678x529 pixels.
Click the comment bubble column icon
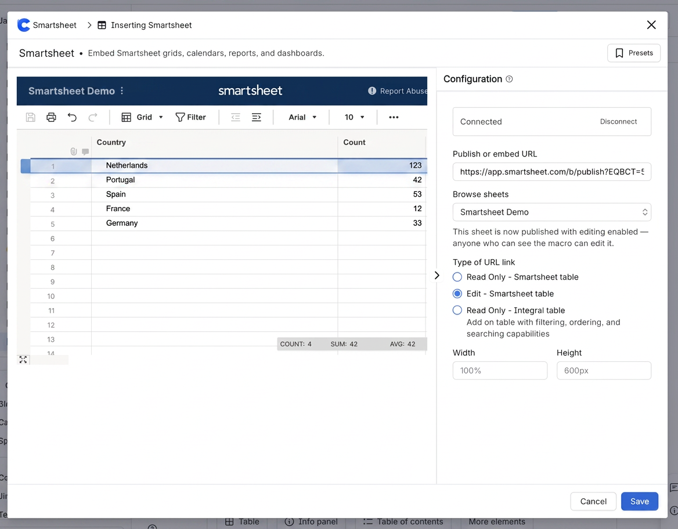[85, 152]
